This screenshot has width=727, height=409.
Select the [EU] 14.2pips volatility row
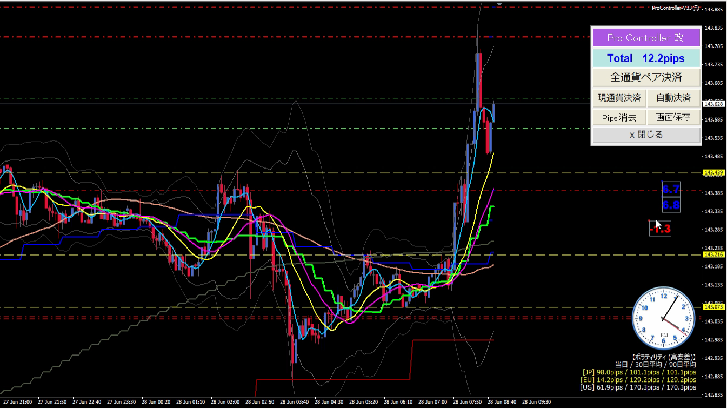[x=639, y=380]
